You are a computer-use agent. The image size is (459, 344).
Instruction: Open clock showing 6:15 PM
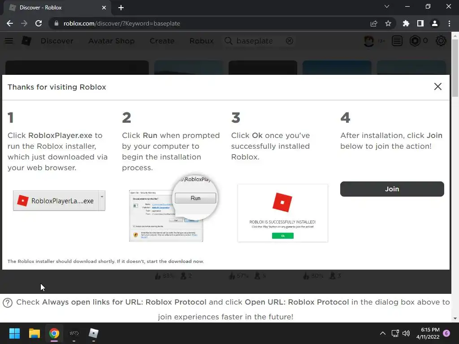pyautogui.click(x=428, y=333)
